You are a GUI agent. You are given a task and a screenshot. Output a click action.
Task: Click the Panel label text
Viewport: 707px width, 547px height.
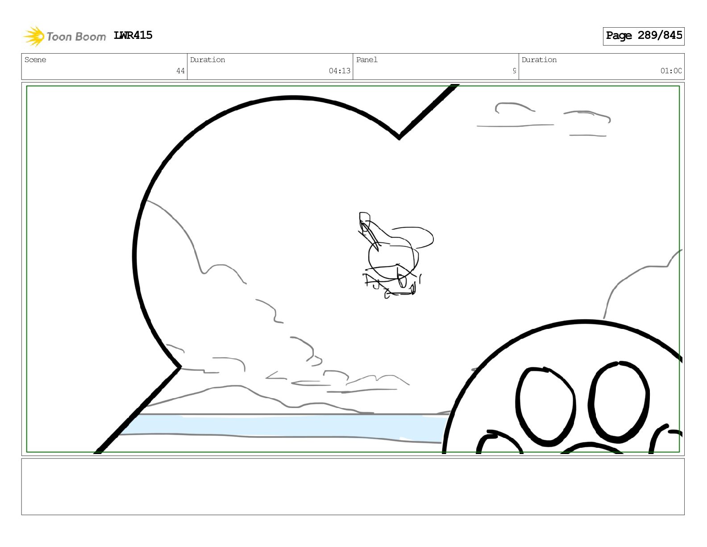[367, 60]
